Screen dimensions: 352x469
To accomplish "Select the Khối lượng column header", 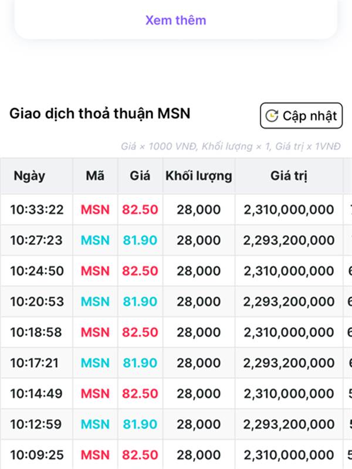I will 199,175.
